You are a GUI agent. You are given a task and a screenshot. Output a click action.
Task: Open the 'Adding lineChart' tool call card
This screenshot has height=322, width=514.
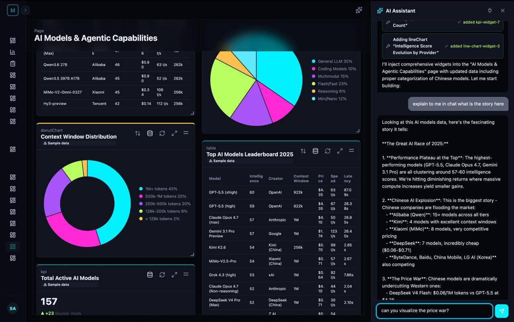pos(443,46)
